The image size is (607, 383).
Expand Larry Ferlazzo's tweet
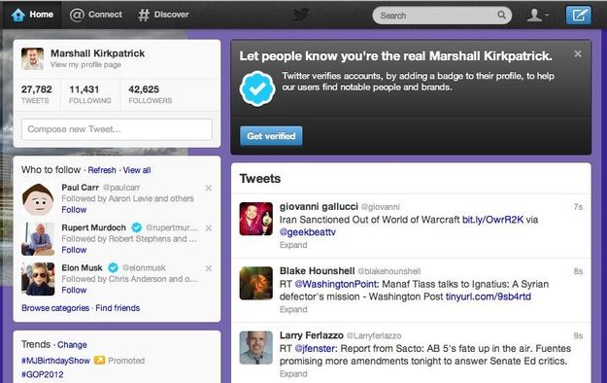pos(293,374)
